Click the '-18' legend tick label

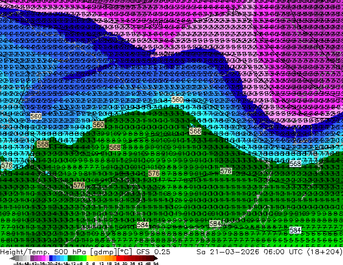point(65,264)
